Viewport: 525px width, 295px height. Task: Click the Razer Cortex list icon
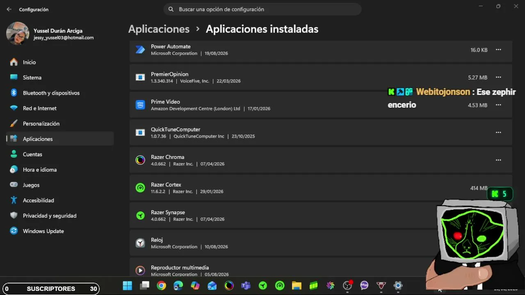(140, 188)
